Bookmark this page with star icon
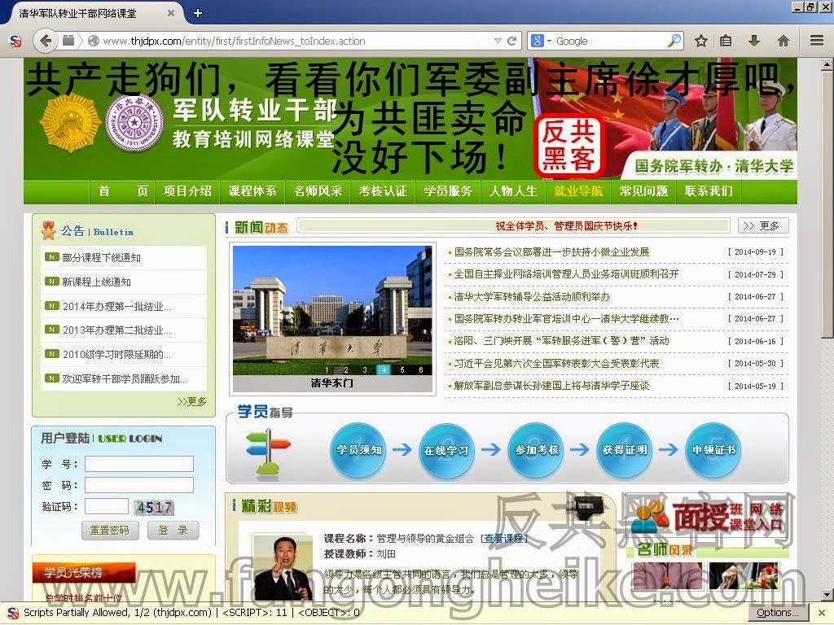Screen dimensions: 834x625 701,41
